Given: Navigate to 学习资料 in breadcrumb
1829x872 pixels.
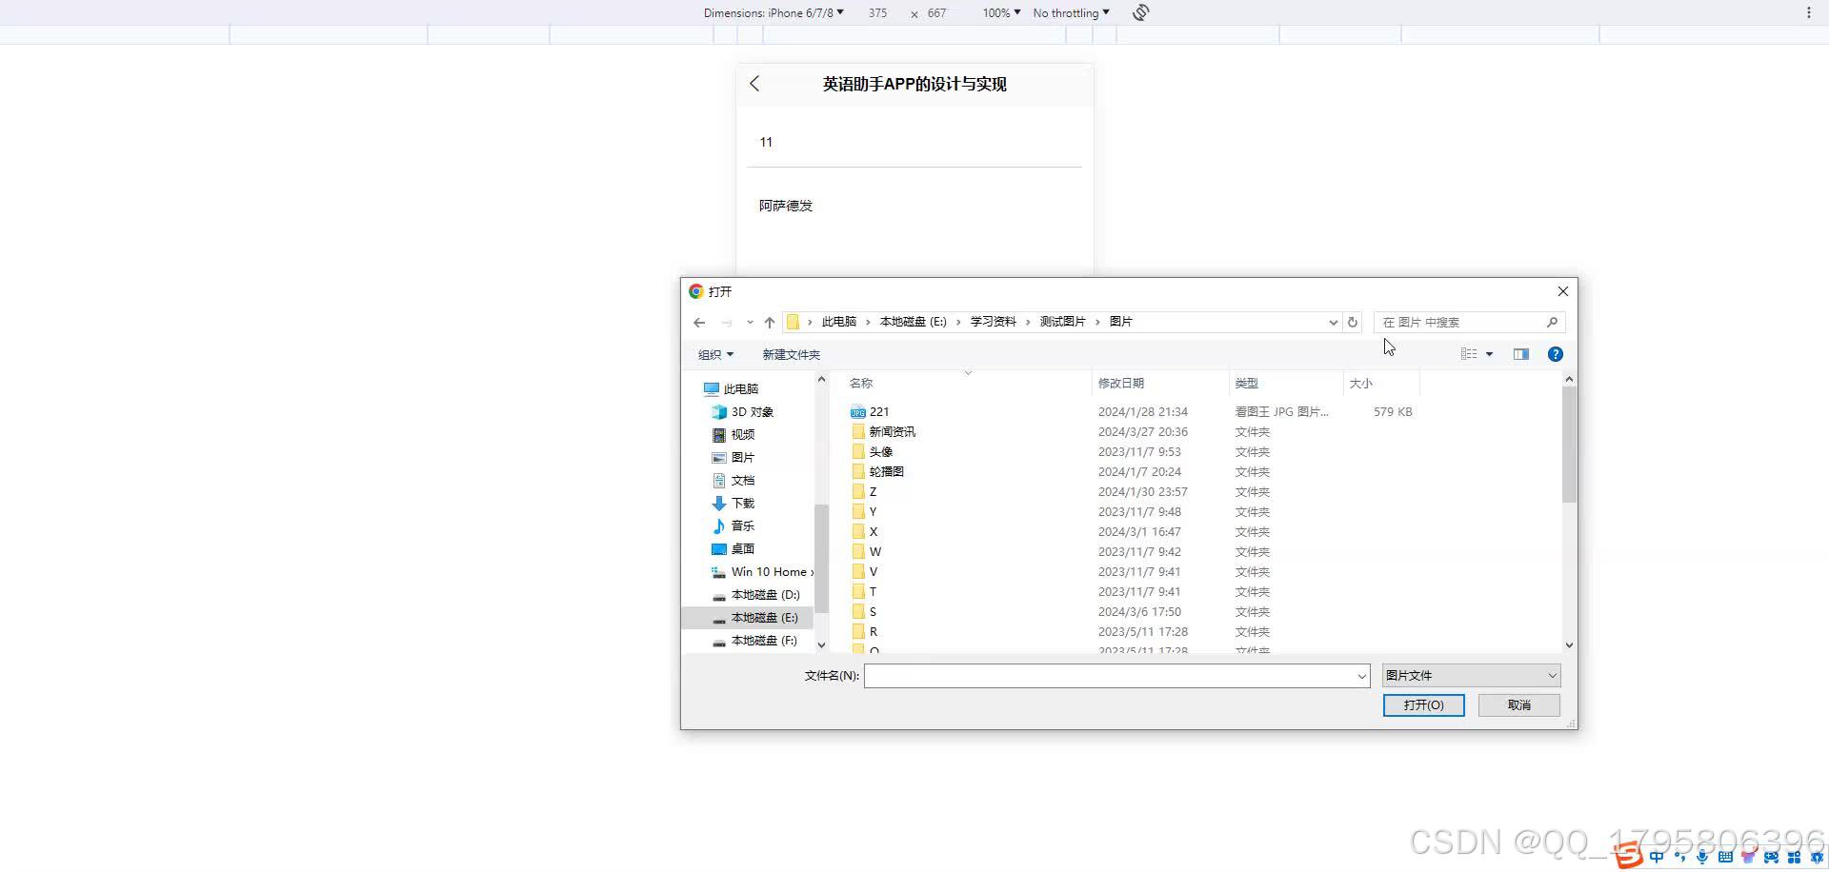Looking at the screenshot, I should tap(993, 322).
